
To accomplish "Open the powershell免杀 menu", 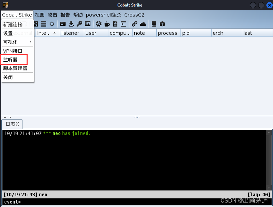I will 104,15.
